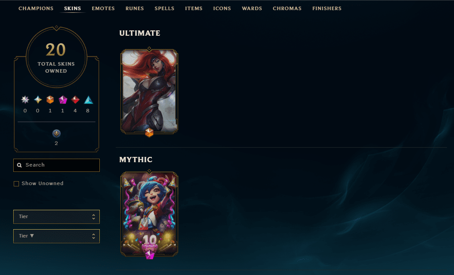Image resolution: width=454 pixels, height=275 pixels.
Task: Click orange gem badge beneath the Ultimate skin card
Action: (149, 133)
